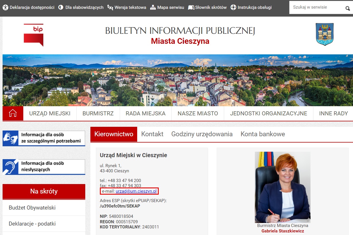Click the 'Informacja dla osób niesłyszących' banner text
The width and height of the screenshot is (353, 235).
point(42,166)
